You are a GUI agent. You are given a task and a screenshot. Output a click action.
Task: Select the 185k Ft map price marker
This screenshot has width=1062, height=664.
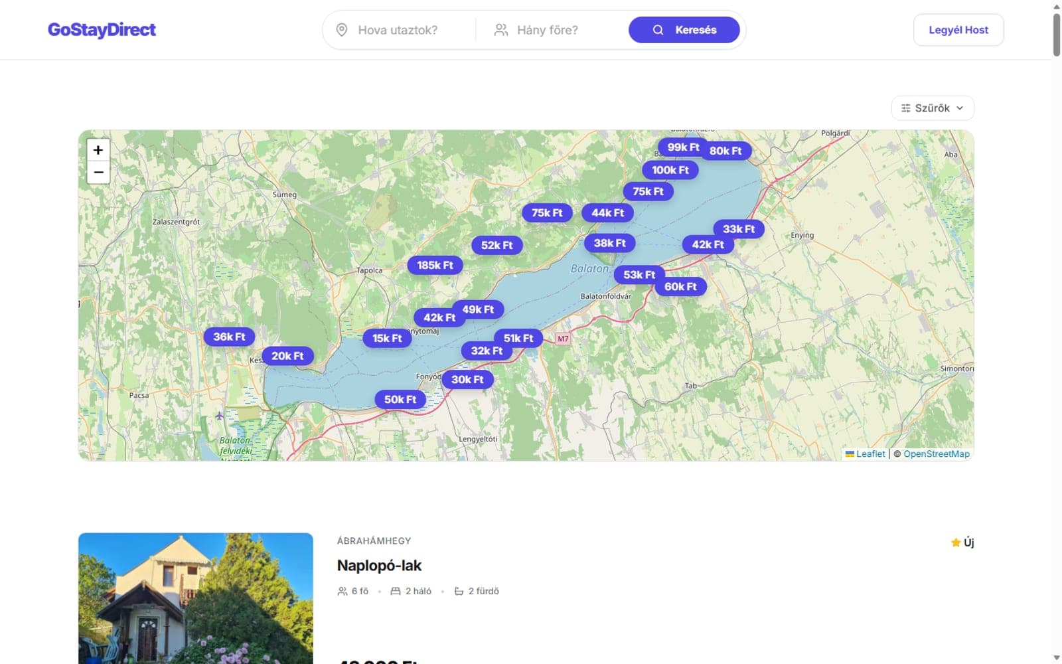click(435, 266)
